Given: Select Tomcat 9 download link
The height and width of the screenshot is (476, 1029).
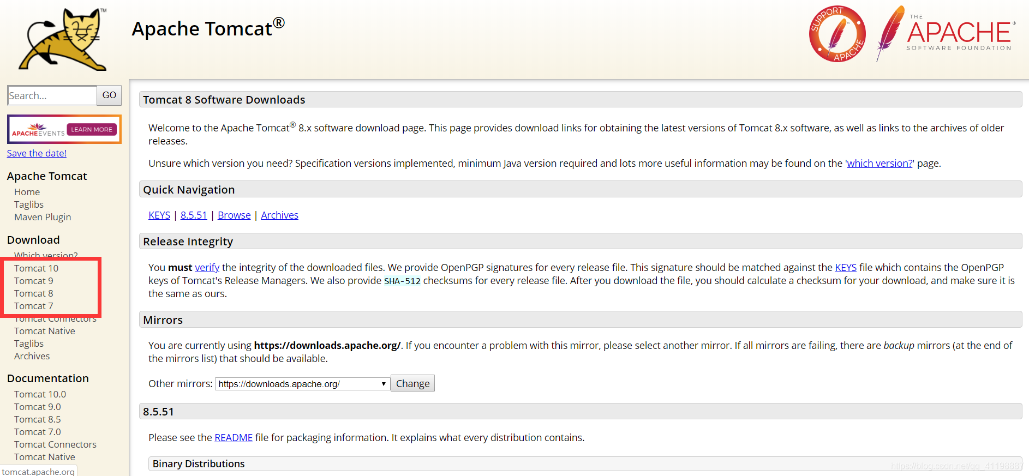Looking at the screenshot, I should pyautogui.click(x=34, y=281).
